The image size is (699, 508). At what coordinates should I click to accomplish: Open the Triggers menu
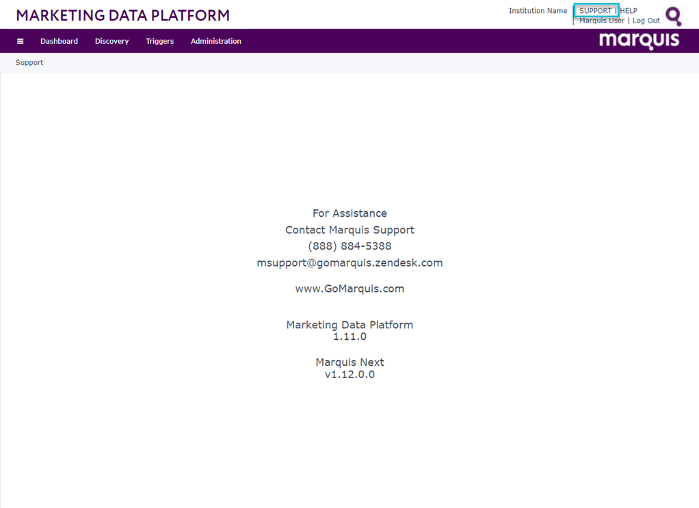tap(159, 41)
